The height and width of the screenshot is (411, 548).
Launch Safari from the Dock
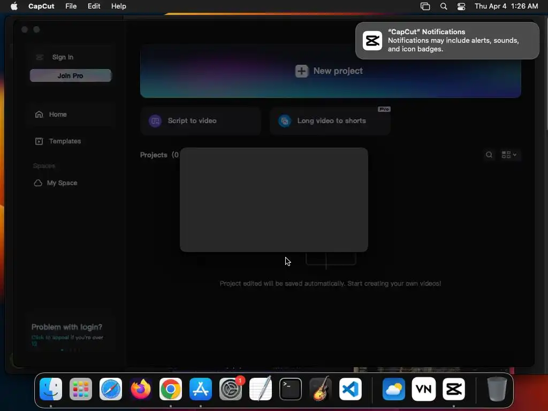pyautogui.click(x=111, y=389)
